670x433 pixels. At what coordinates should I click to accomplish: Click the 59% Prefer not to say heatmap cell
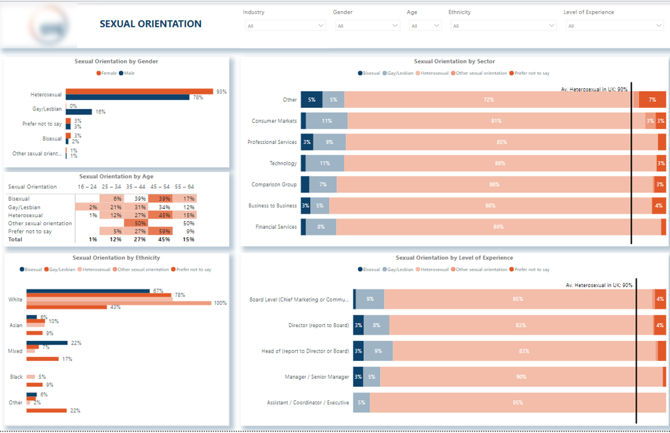pos(161,231)
